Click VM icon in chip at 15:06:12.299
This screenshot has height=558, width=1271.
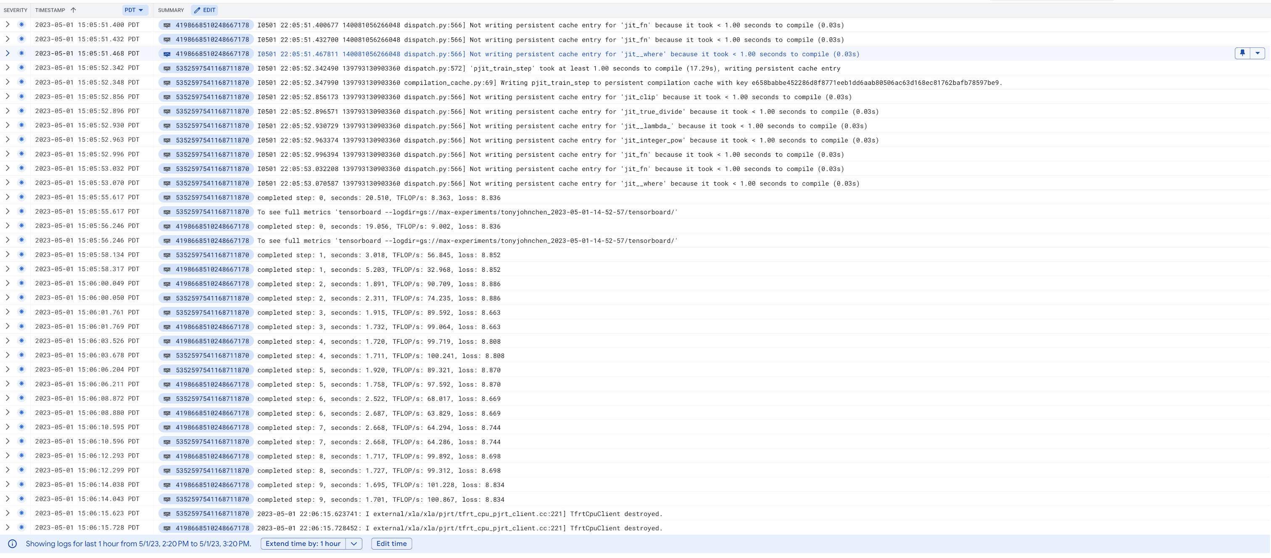point(167,471)
